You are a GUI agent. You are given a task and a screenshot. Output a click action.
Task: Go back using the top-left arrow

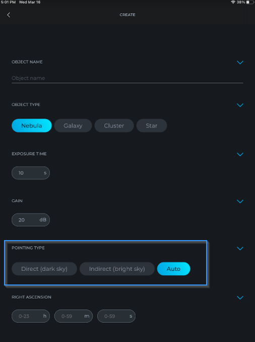coord(9,15)
